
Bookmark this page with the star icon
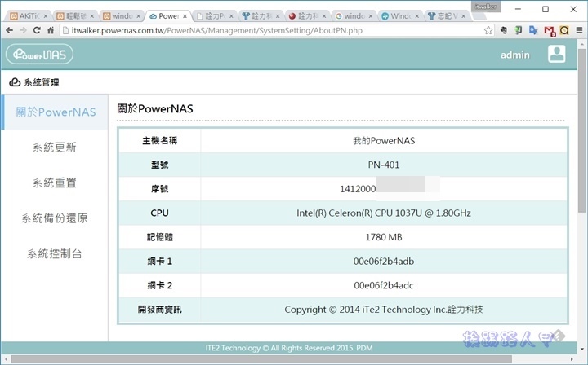(x=488, y=30)
